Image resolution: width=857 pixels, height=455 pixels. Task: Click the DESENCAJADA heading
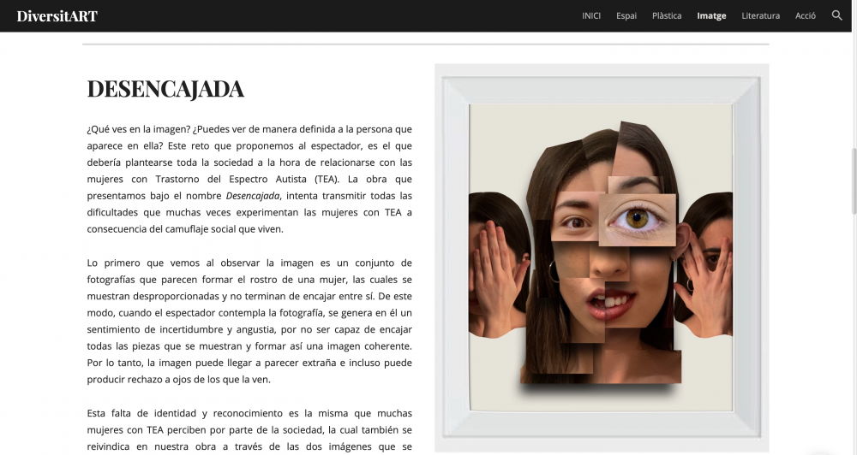click(165, 89)
